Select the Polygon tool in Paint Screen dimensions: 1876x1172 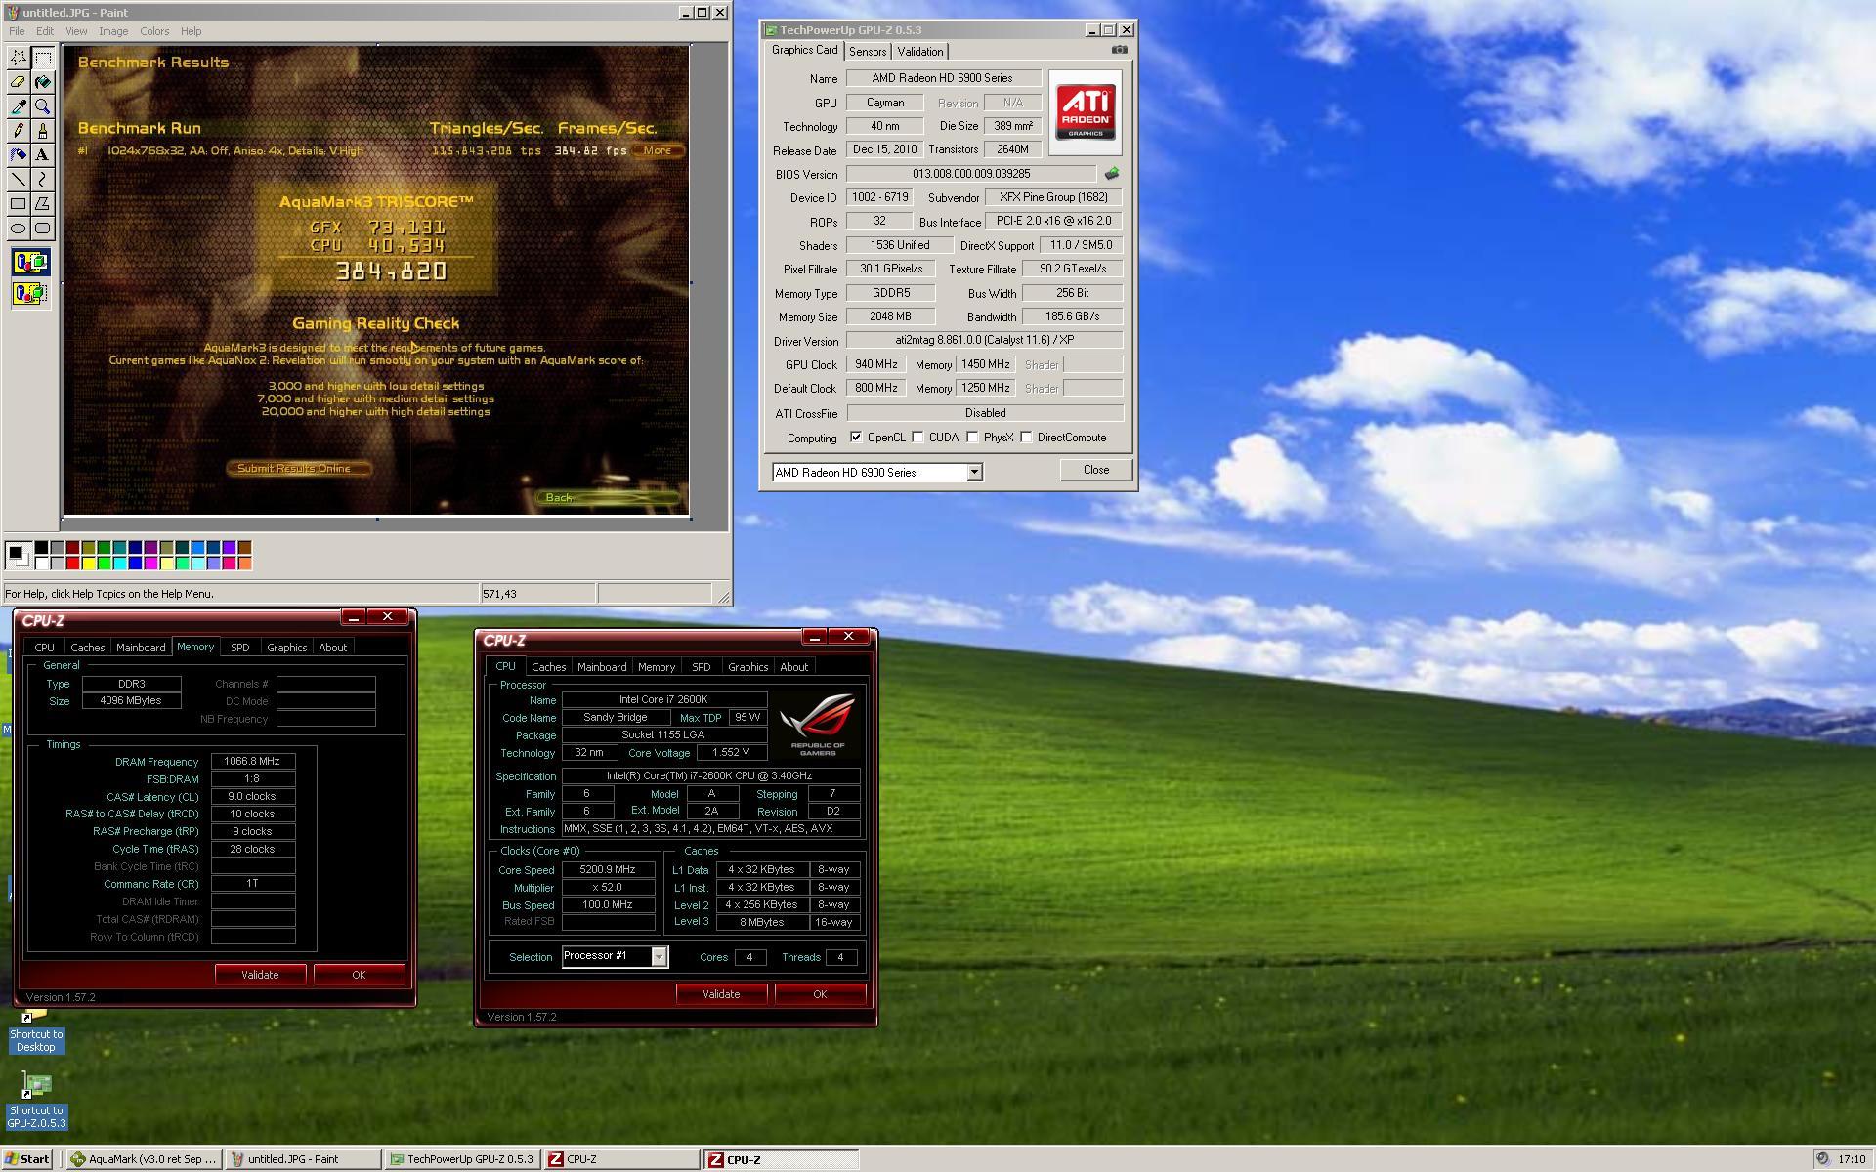[x=43, y=204]
